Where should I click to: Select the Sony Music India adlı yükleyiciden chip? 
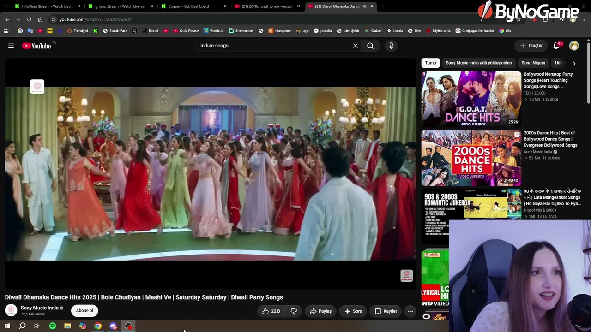(x=479, y=63)
